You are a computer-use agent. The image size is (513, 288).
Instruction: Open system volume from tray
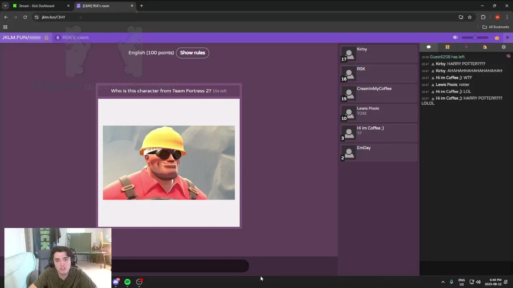[478, 282]
